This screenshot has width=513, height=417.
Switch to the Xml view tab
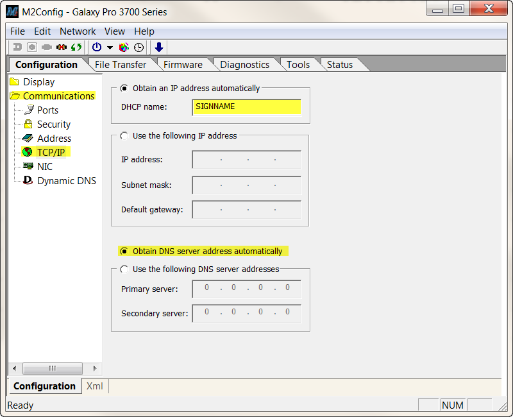pos(94,386)
